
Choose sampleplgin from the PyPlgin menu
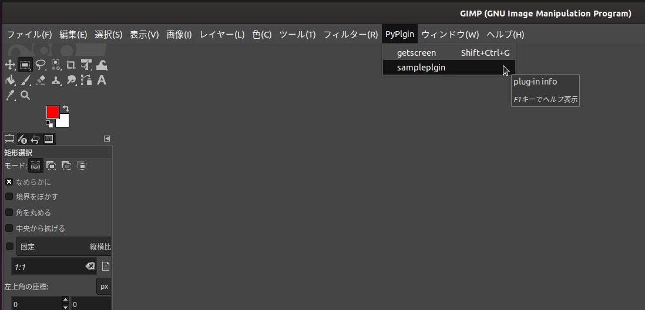coord(449,68)
